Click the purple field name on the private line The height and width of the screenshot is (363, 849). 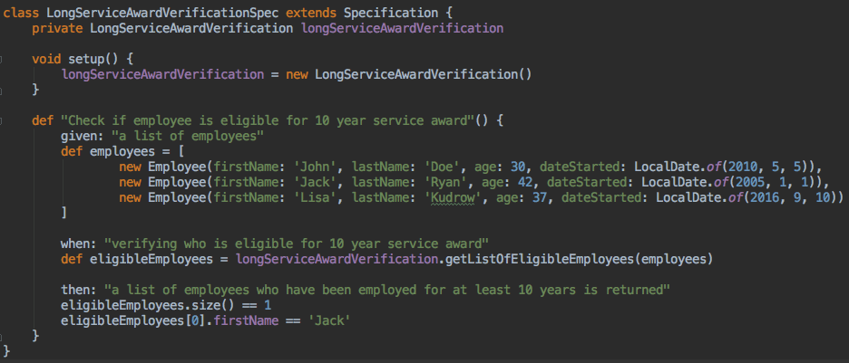coord(402,28)
